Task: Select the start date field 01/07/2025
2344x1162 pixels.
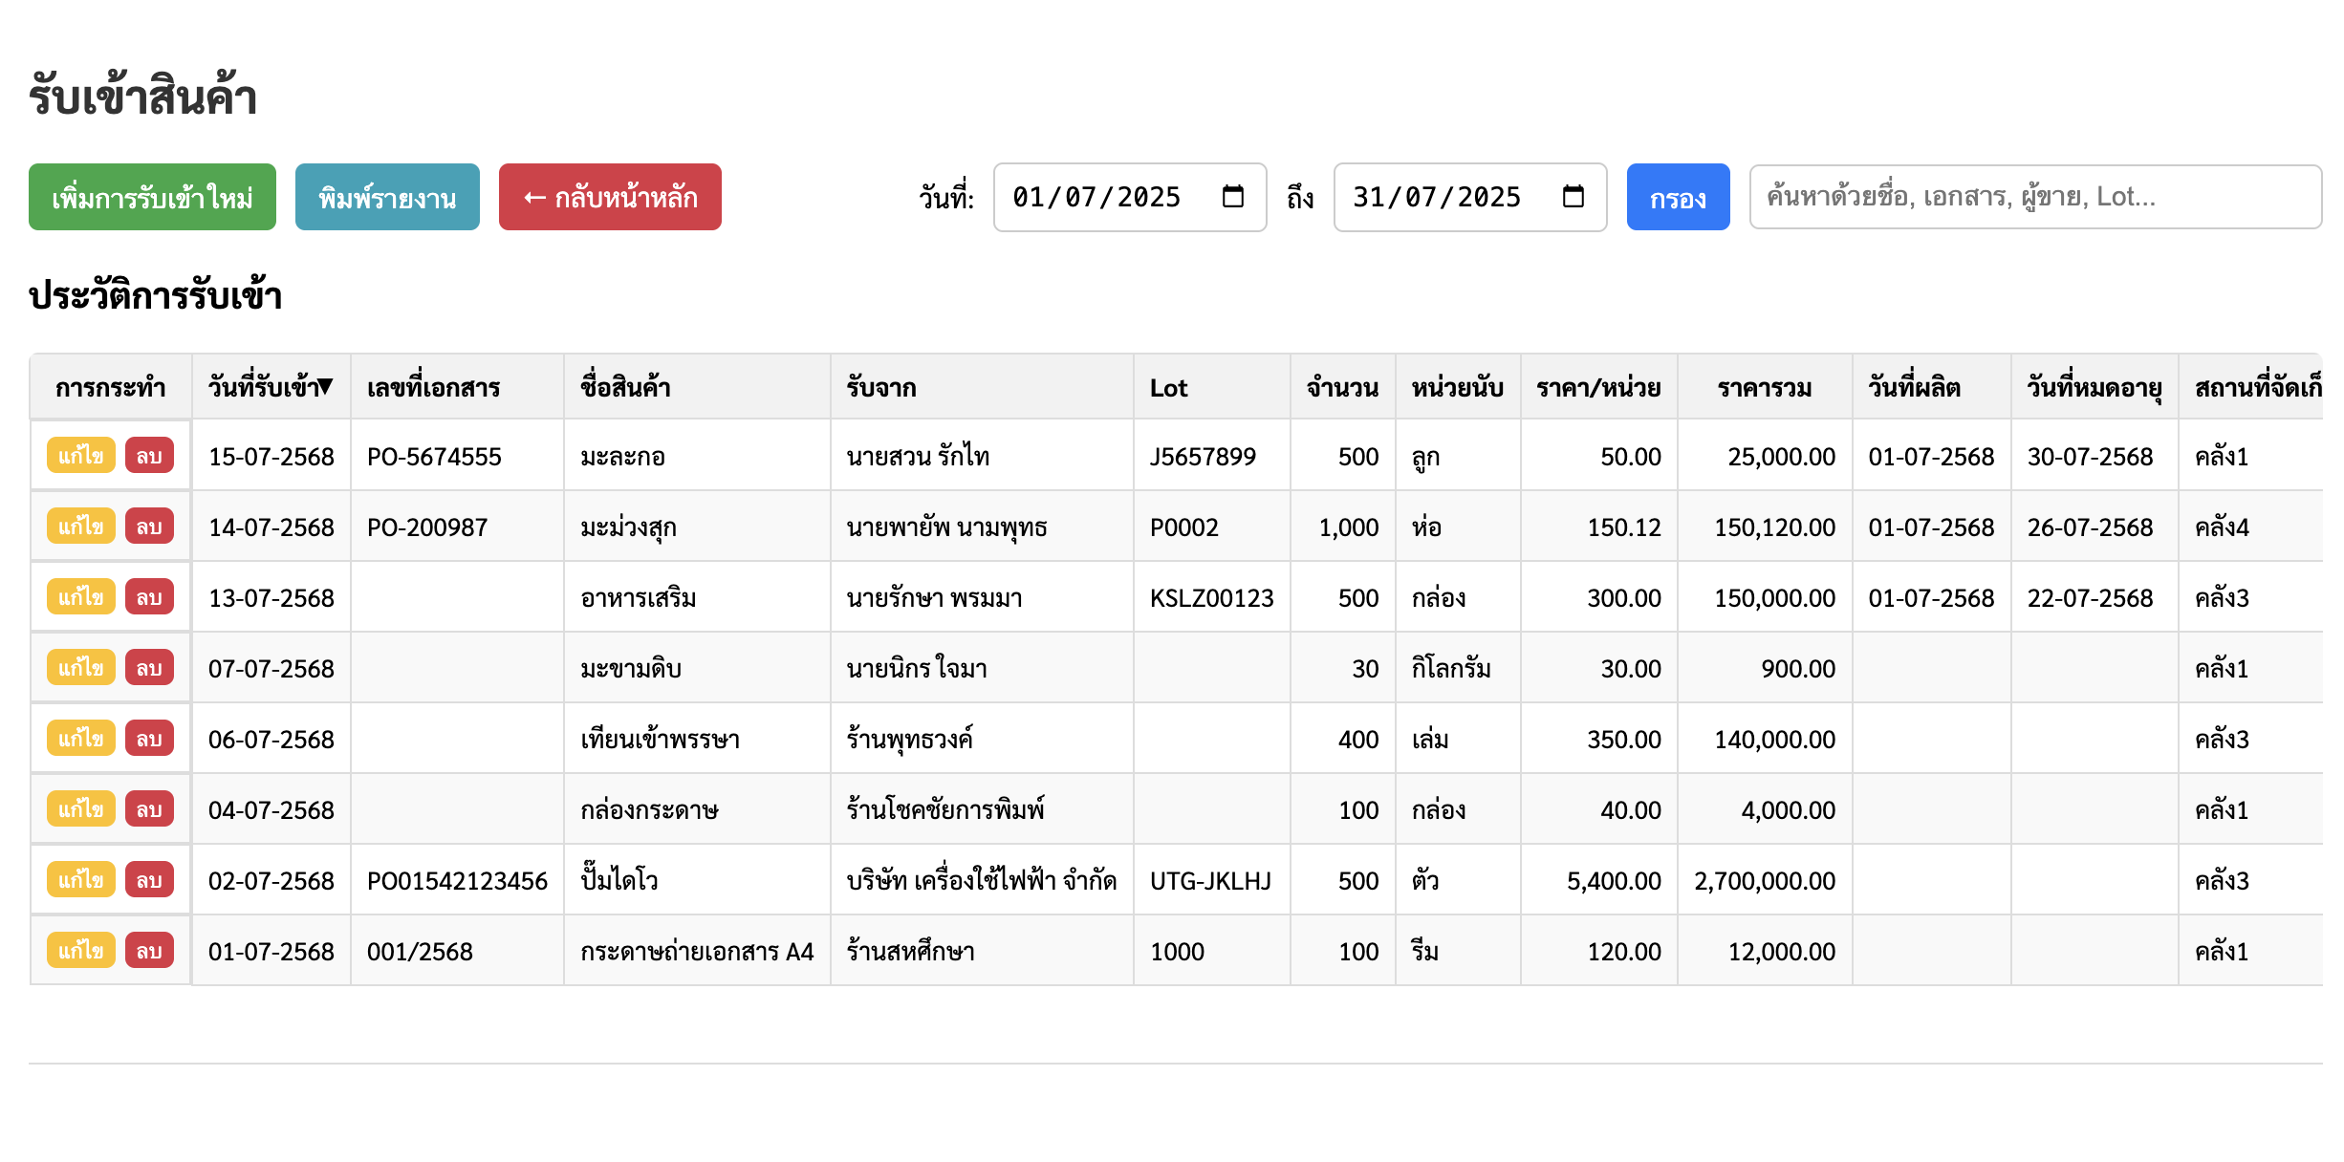Action: pyautogui.click(x=1099, y=198)
